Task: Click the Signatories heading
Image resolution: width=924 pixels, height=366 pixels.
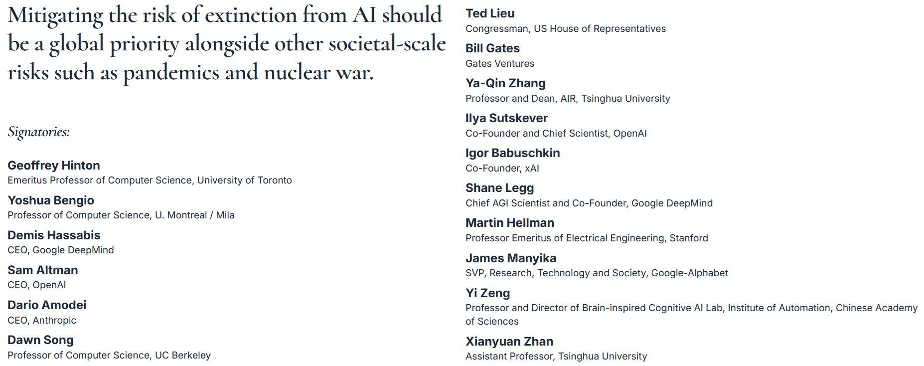Action: pos(39,132)
